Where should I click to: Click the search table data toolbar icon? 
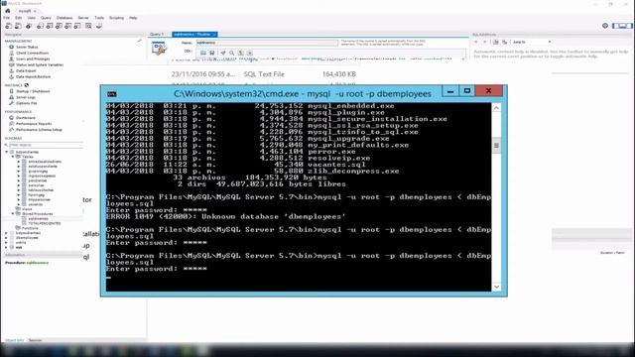pyautogui.click(x=88, y=26)
